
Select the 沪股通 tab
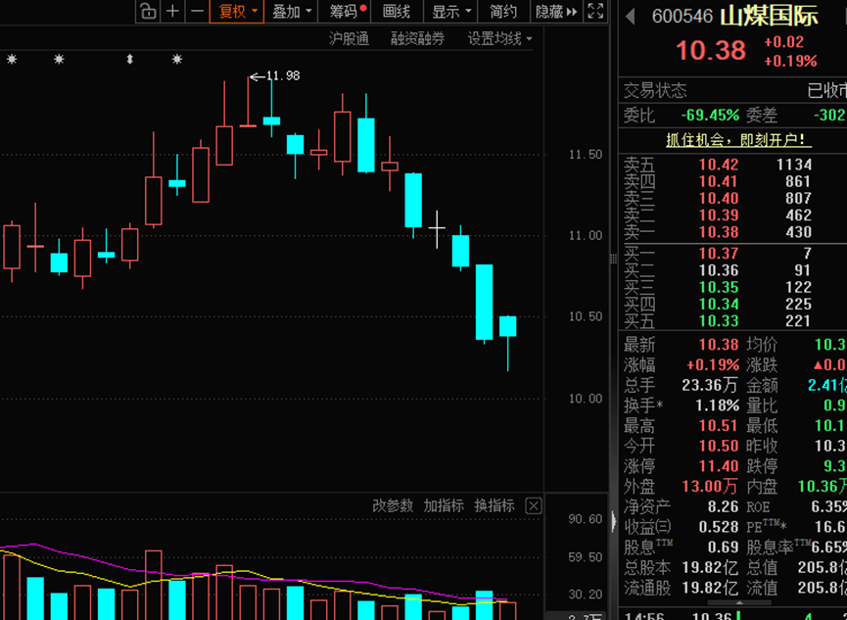349,39
